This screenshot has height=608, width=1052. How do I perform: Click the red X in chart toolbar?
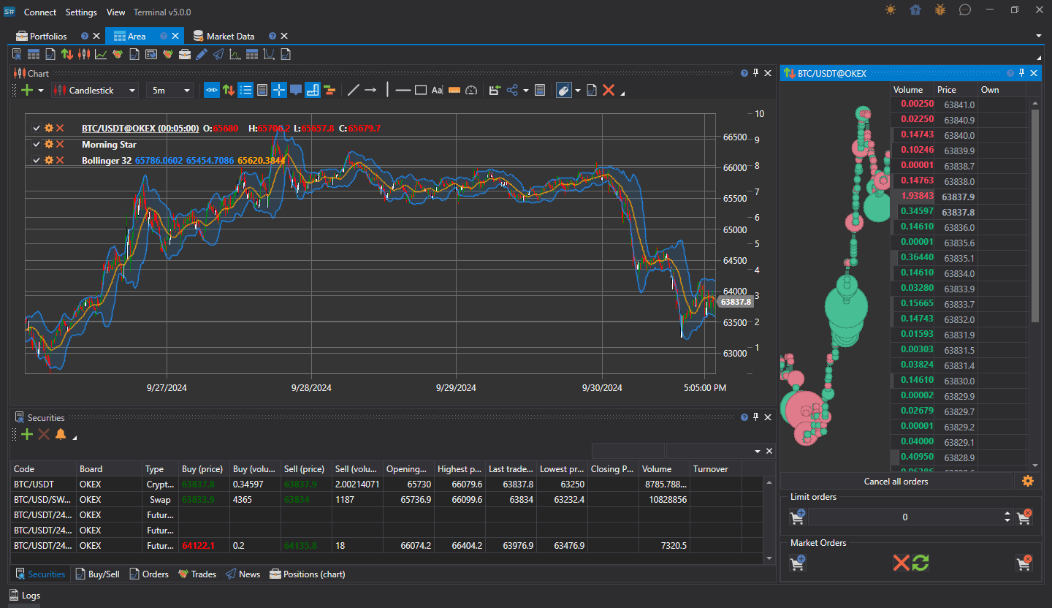tap(608, 91)
